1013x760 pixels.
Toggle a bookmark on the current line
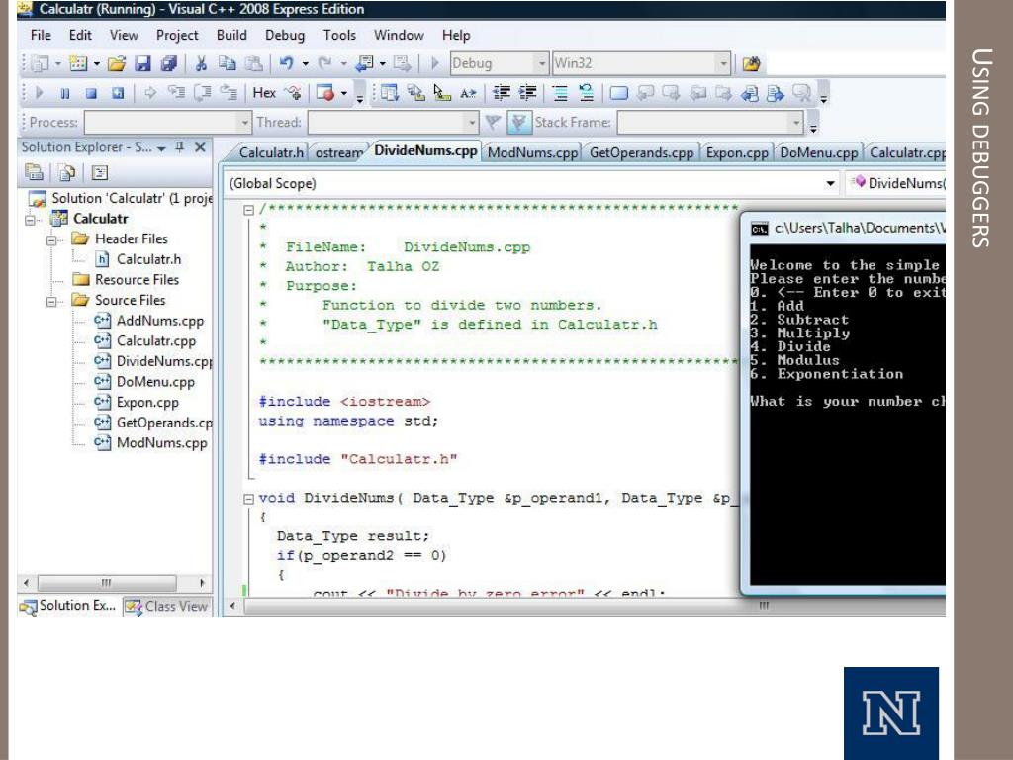[x=619, y=93]
